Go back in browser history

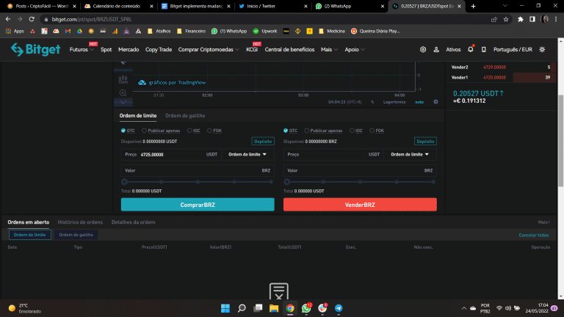click(x=8, y=19)
